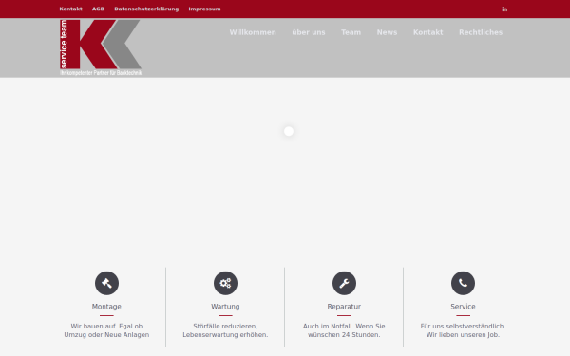Click the Montage heading
Image resolution: width=570 pixels, height=356 pixels.
coord(106,307)
